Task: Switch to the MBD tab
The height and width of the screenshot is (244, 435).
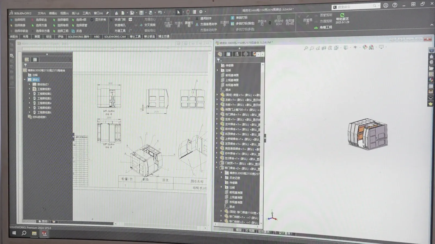Action: tap(97, 37)
